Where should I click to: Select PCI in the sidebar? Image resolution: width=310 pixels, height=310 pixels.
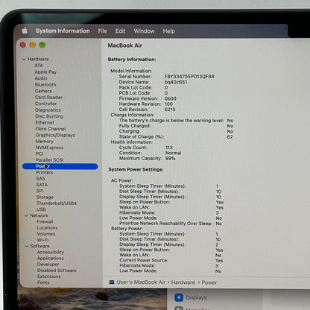coord(39,154)
